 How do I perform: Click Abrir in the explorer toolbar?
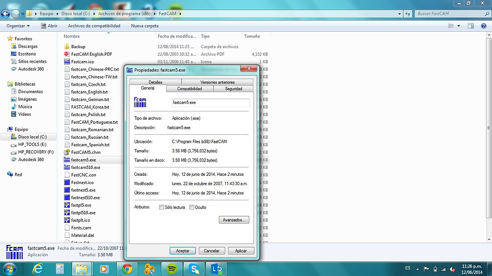coord(49,26)
